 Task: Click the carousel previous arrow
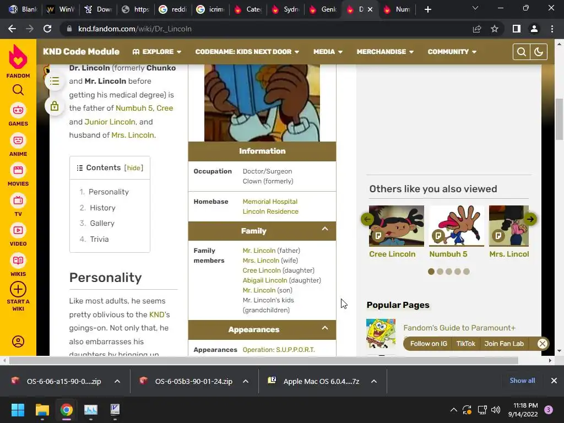[367, 219]
